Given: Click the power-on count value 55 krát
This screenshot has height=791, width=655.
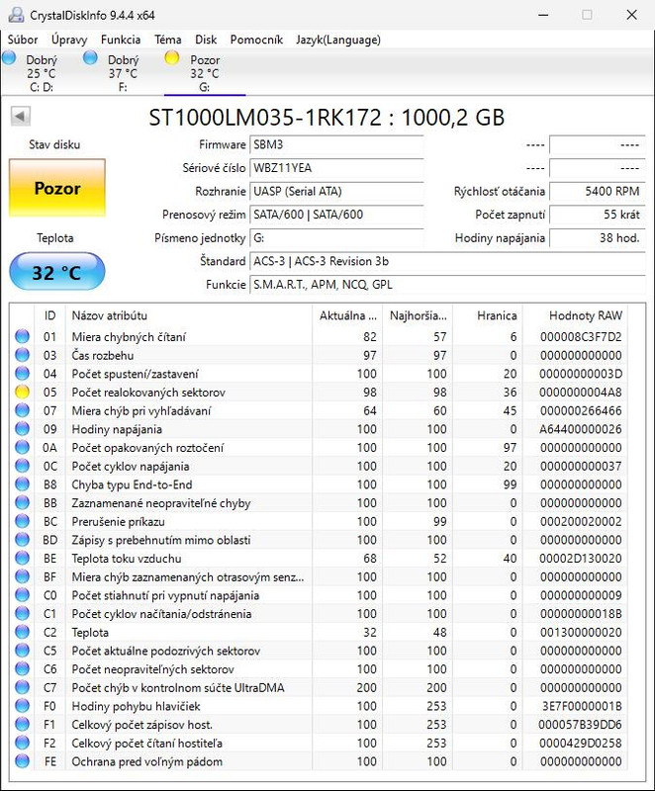Looking at the screenshot, I should click(598, 215).
